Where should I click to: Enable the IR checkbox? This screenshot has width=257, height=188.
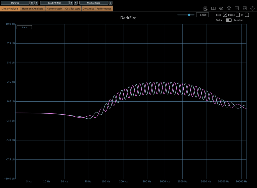pyautogui.click(x=247, y=15)
